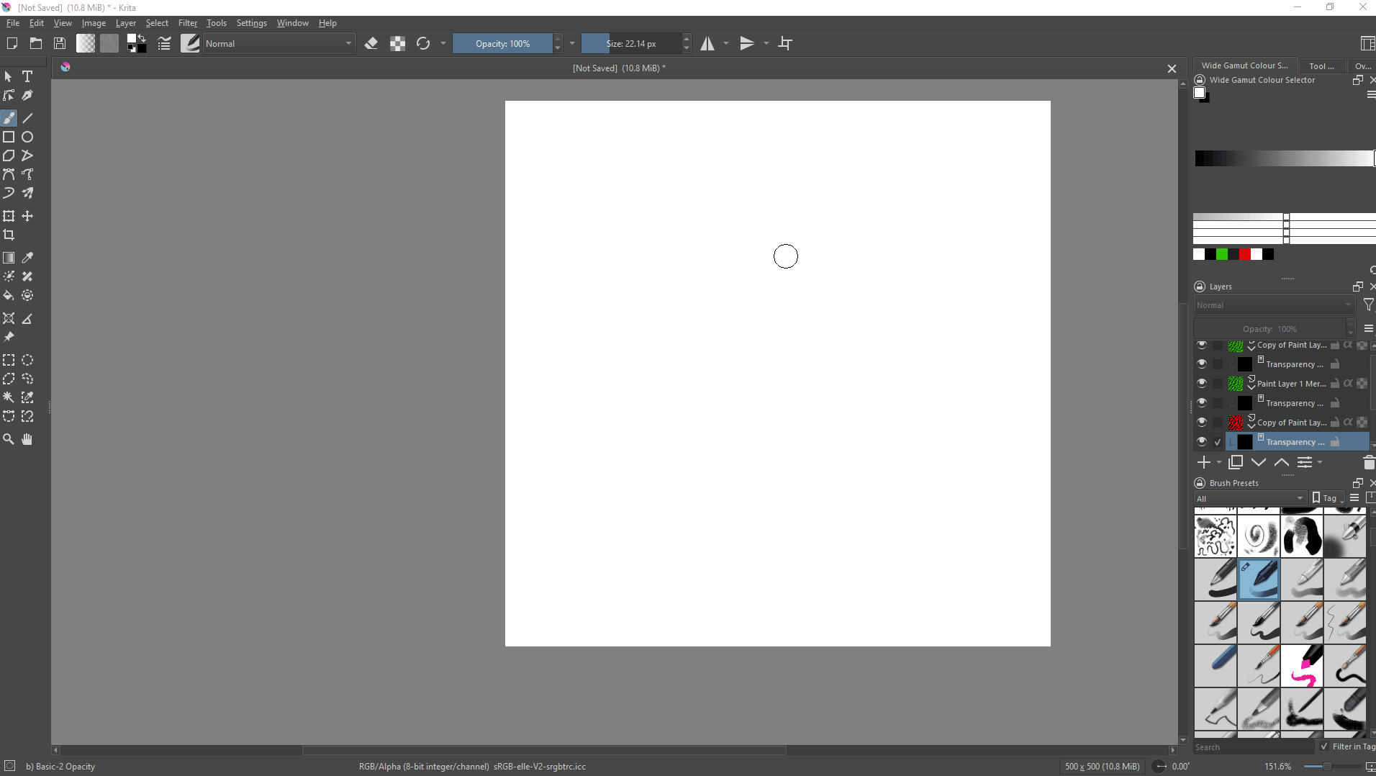Screen dimensions: 1376x776
Task: Open the brush preset tag filter dropdown
Action: [1251, 498]
